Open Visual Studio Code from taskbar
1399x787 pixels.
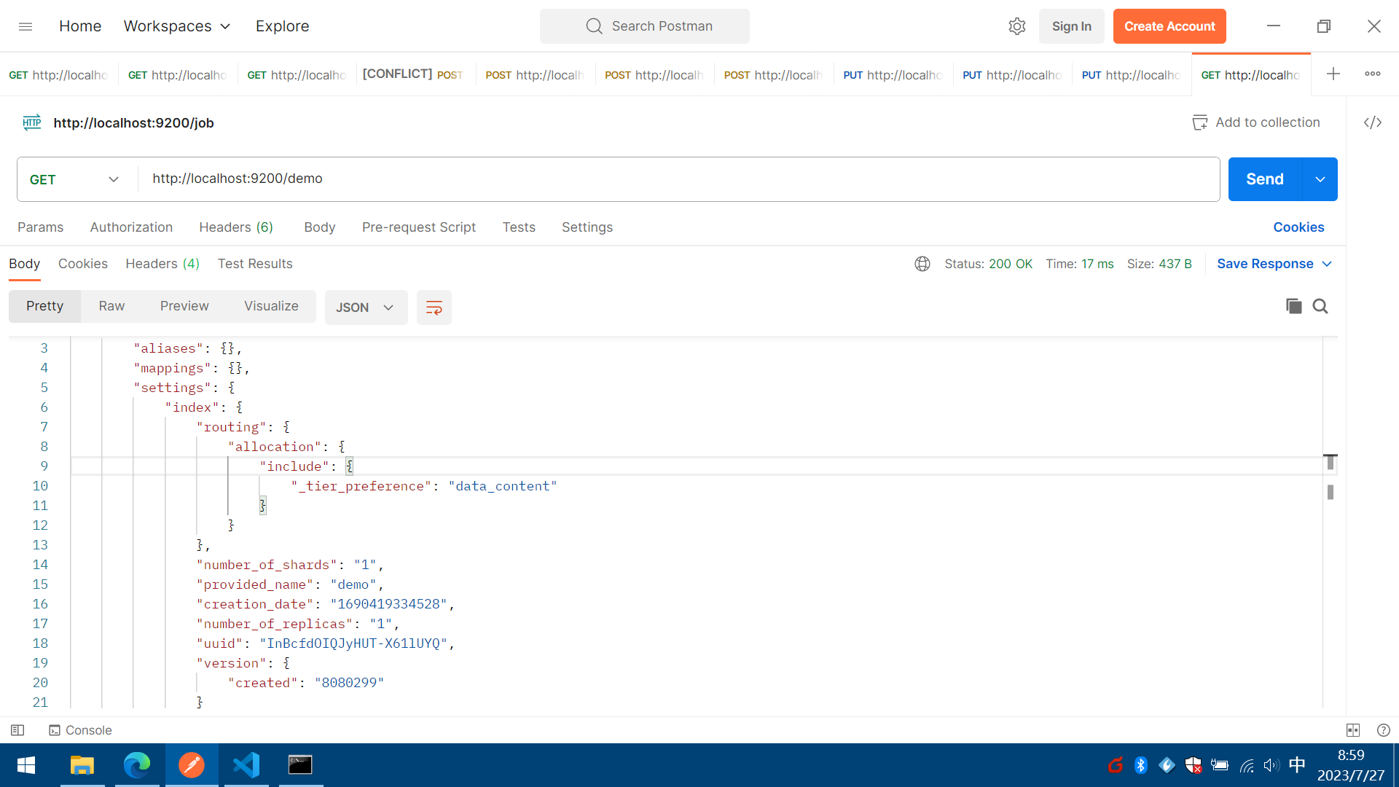[246, 765]
